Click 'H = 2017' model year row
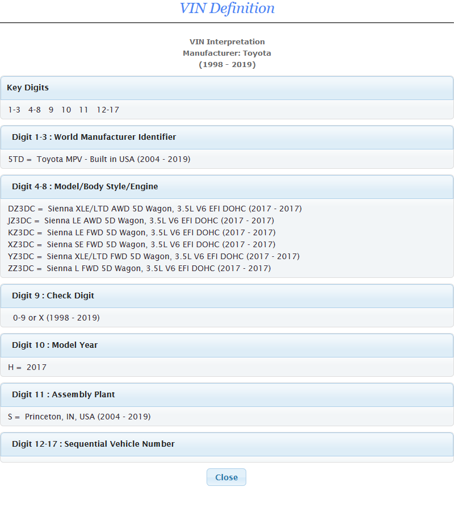This screenshot has height=524, width=454. pos(27,367)
